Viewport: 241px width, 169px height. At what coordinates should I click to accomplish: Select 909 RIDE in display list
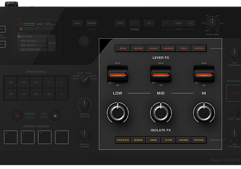coord(32,36)
